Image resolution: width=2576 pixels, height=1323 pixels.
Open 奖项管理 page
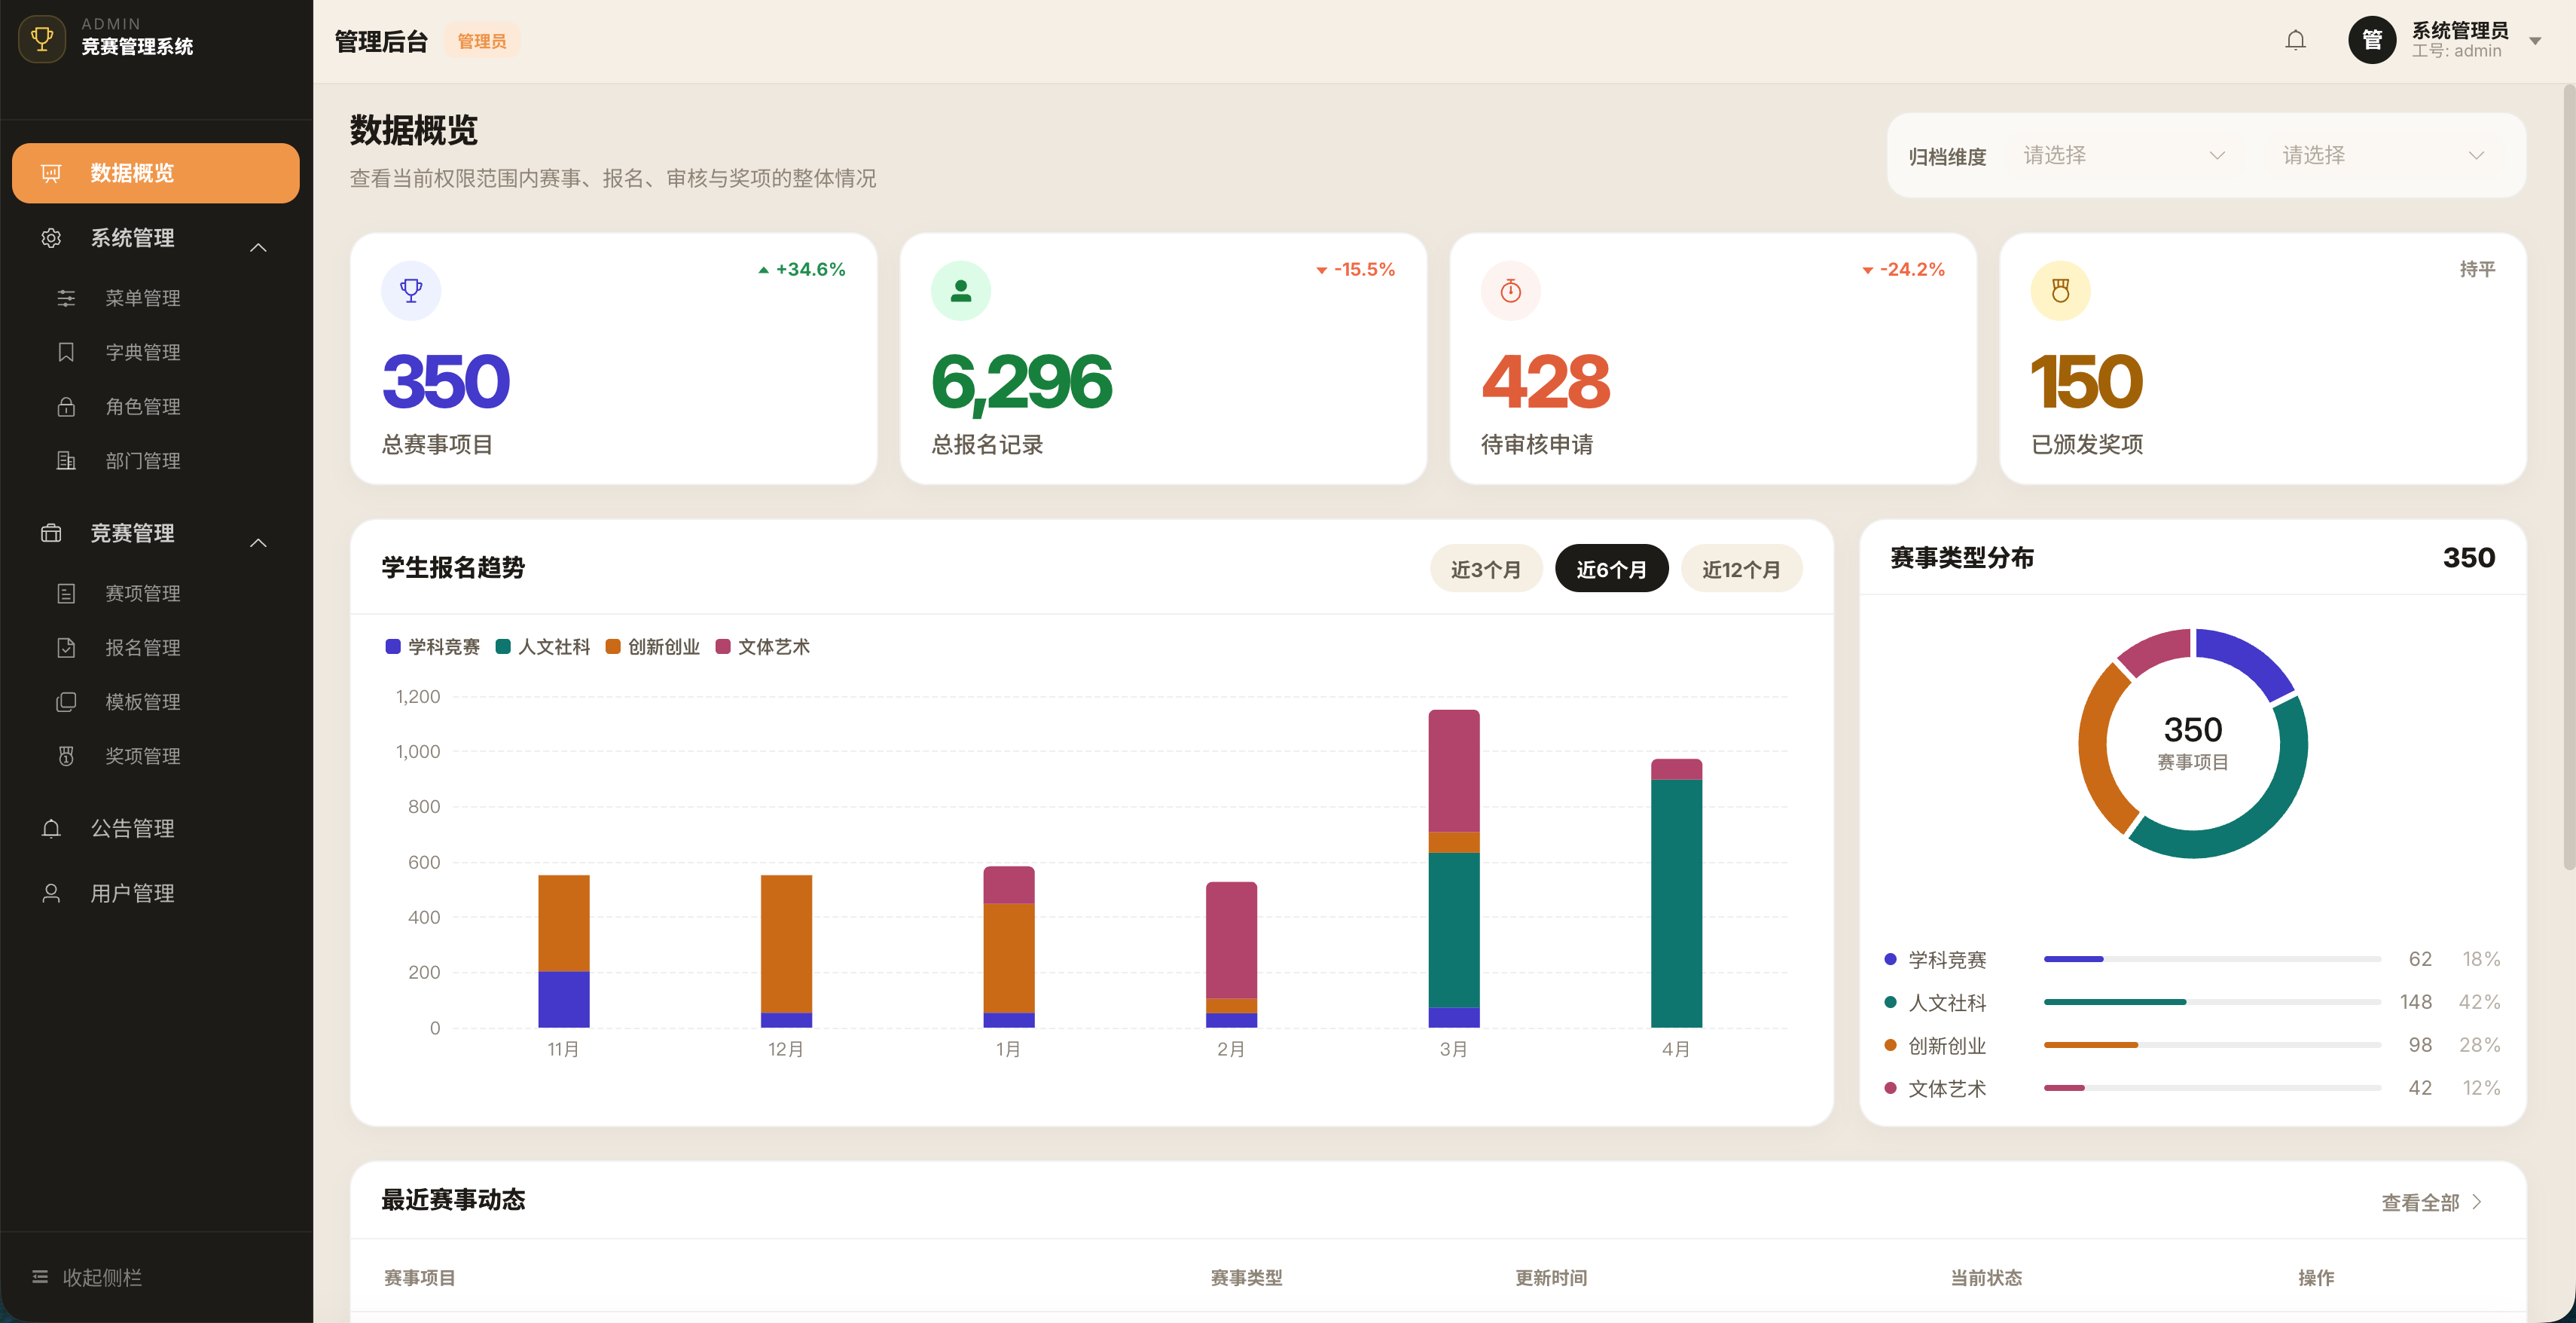point(156,755)
